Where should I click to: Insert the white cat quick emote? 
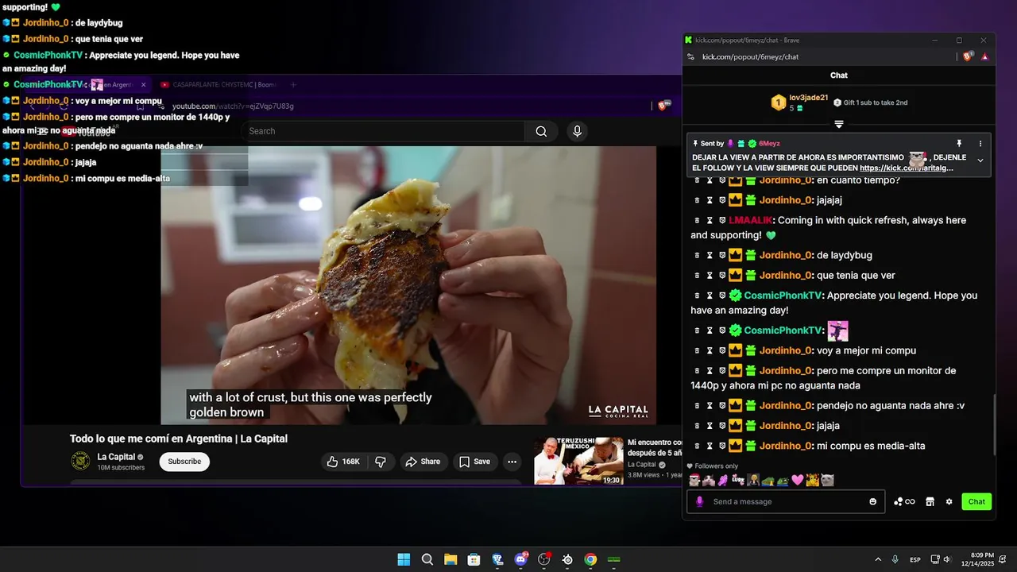828,480
